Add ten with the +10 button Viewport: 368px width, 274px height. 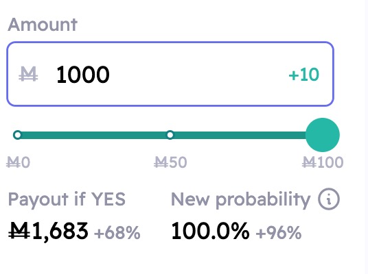304,75
